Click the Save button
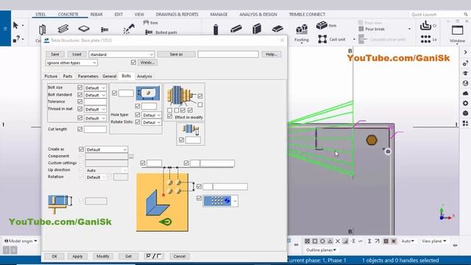The width and height of the screenshot is (471, 265). click(55, 54)
